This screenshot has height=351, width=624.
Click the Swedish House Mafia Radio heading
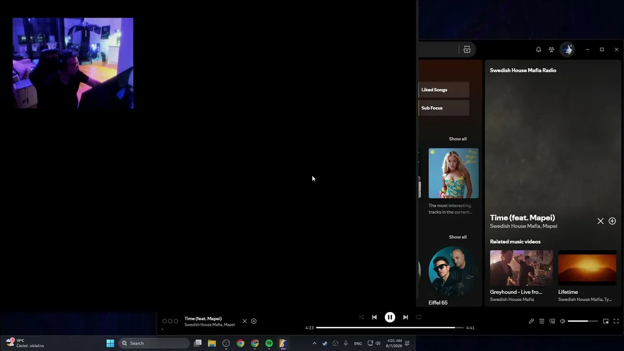[x=523, y=70]
